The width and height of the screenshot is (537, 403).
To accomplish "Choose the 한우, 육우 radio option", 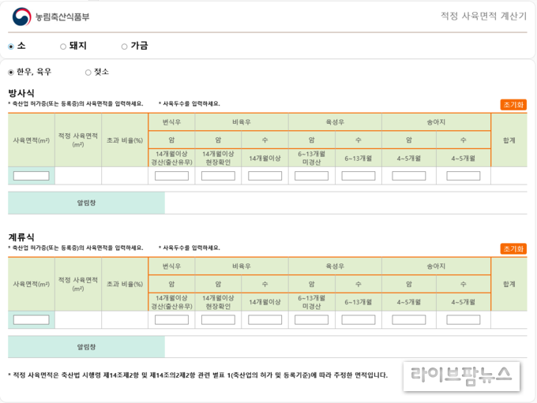I will pos(11,73).
